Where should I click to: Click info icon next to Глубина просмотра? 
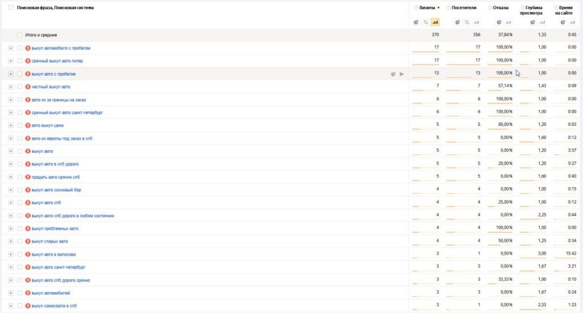pos(522,8)
